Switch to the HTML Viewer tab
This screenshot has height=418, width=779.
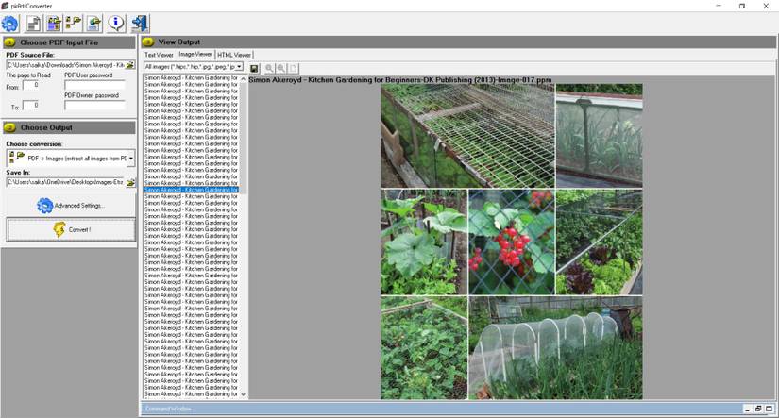234,55
